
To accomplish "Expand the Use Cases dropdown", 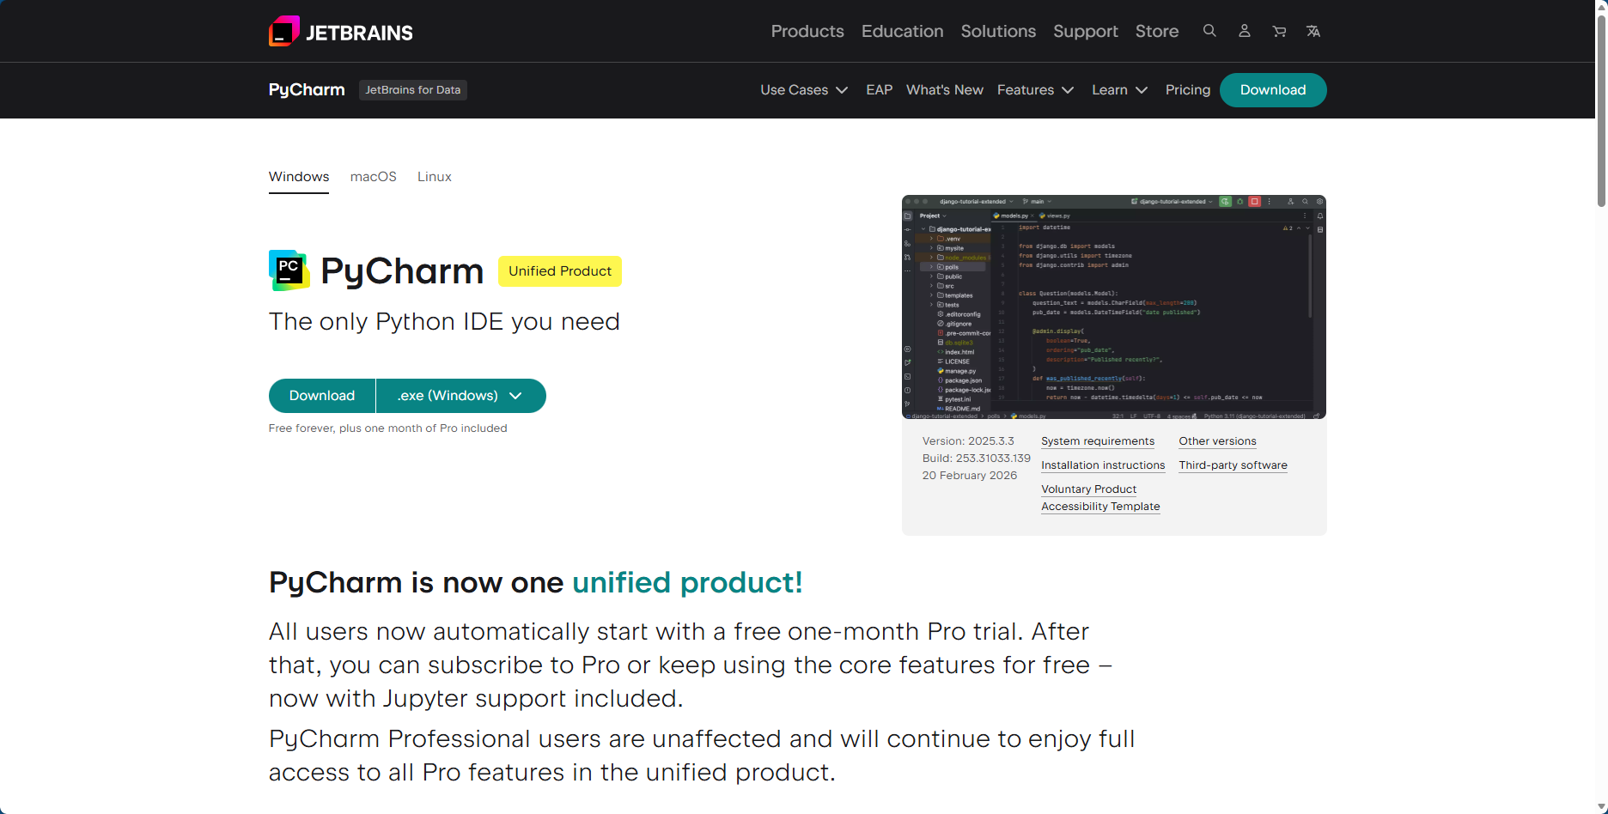I will coord(804,90).
